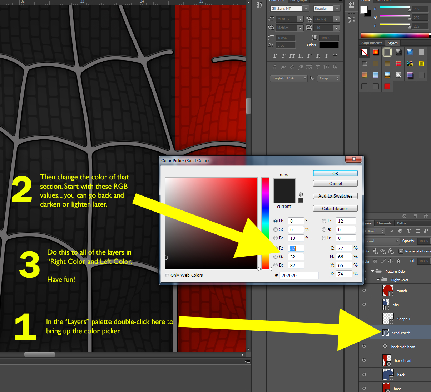Click Add to Swatches button
This screenshot has width=431, height=392.
[335, 196]
